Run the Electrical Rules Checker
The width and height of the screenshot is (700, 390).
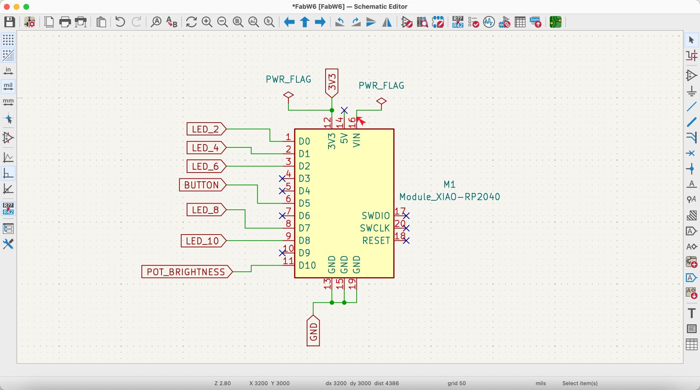[x=473, y=22]
